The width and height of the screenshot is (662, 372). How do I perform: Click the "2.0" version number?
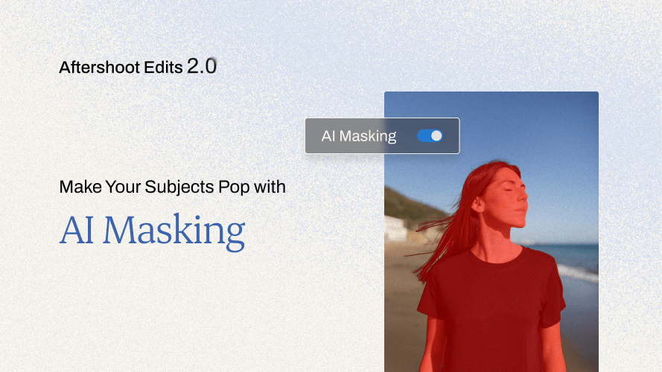(202, 66)
